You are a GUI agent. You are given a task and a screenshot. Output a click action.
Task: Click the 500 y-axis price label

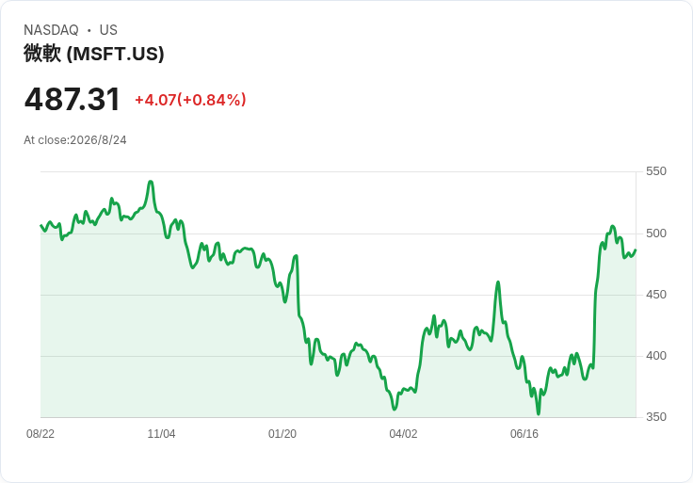[x=656, y=233]
